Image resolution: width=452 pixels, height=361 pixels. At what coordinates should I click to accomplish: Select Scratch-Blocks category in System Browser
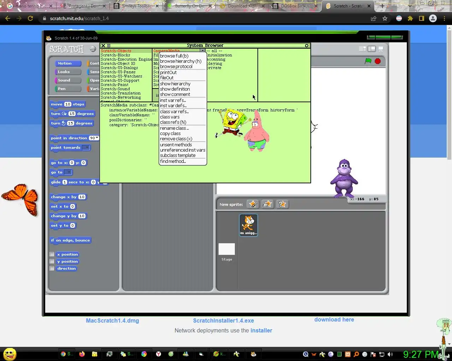pos(115,55)
